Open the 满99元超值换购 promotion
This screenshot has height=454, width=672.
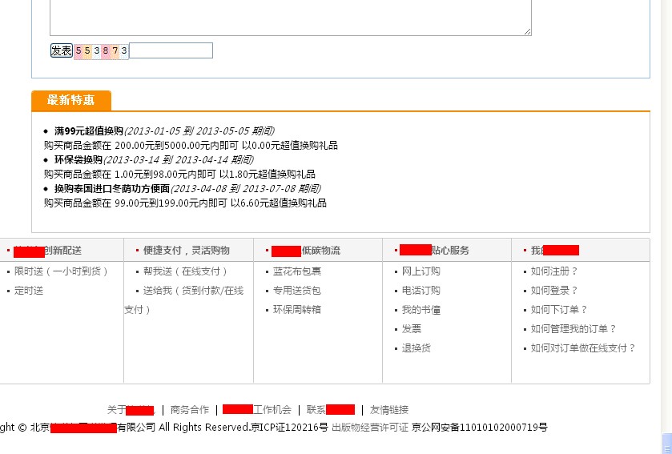tap(88, 131)
